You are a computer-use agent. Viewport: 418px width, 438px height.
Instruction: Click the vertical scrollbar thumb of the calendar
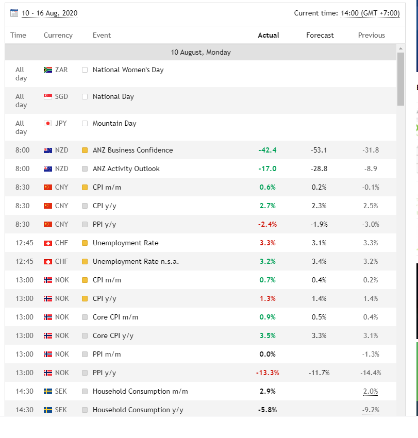400,78
